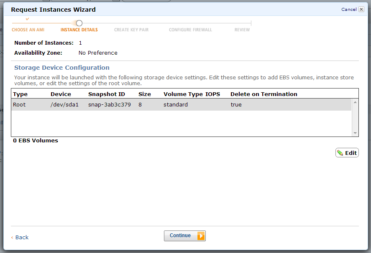Click the /dev/sda1 device cell
Screen dimensions: 371x253
tap(64, 105)
